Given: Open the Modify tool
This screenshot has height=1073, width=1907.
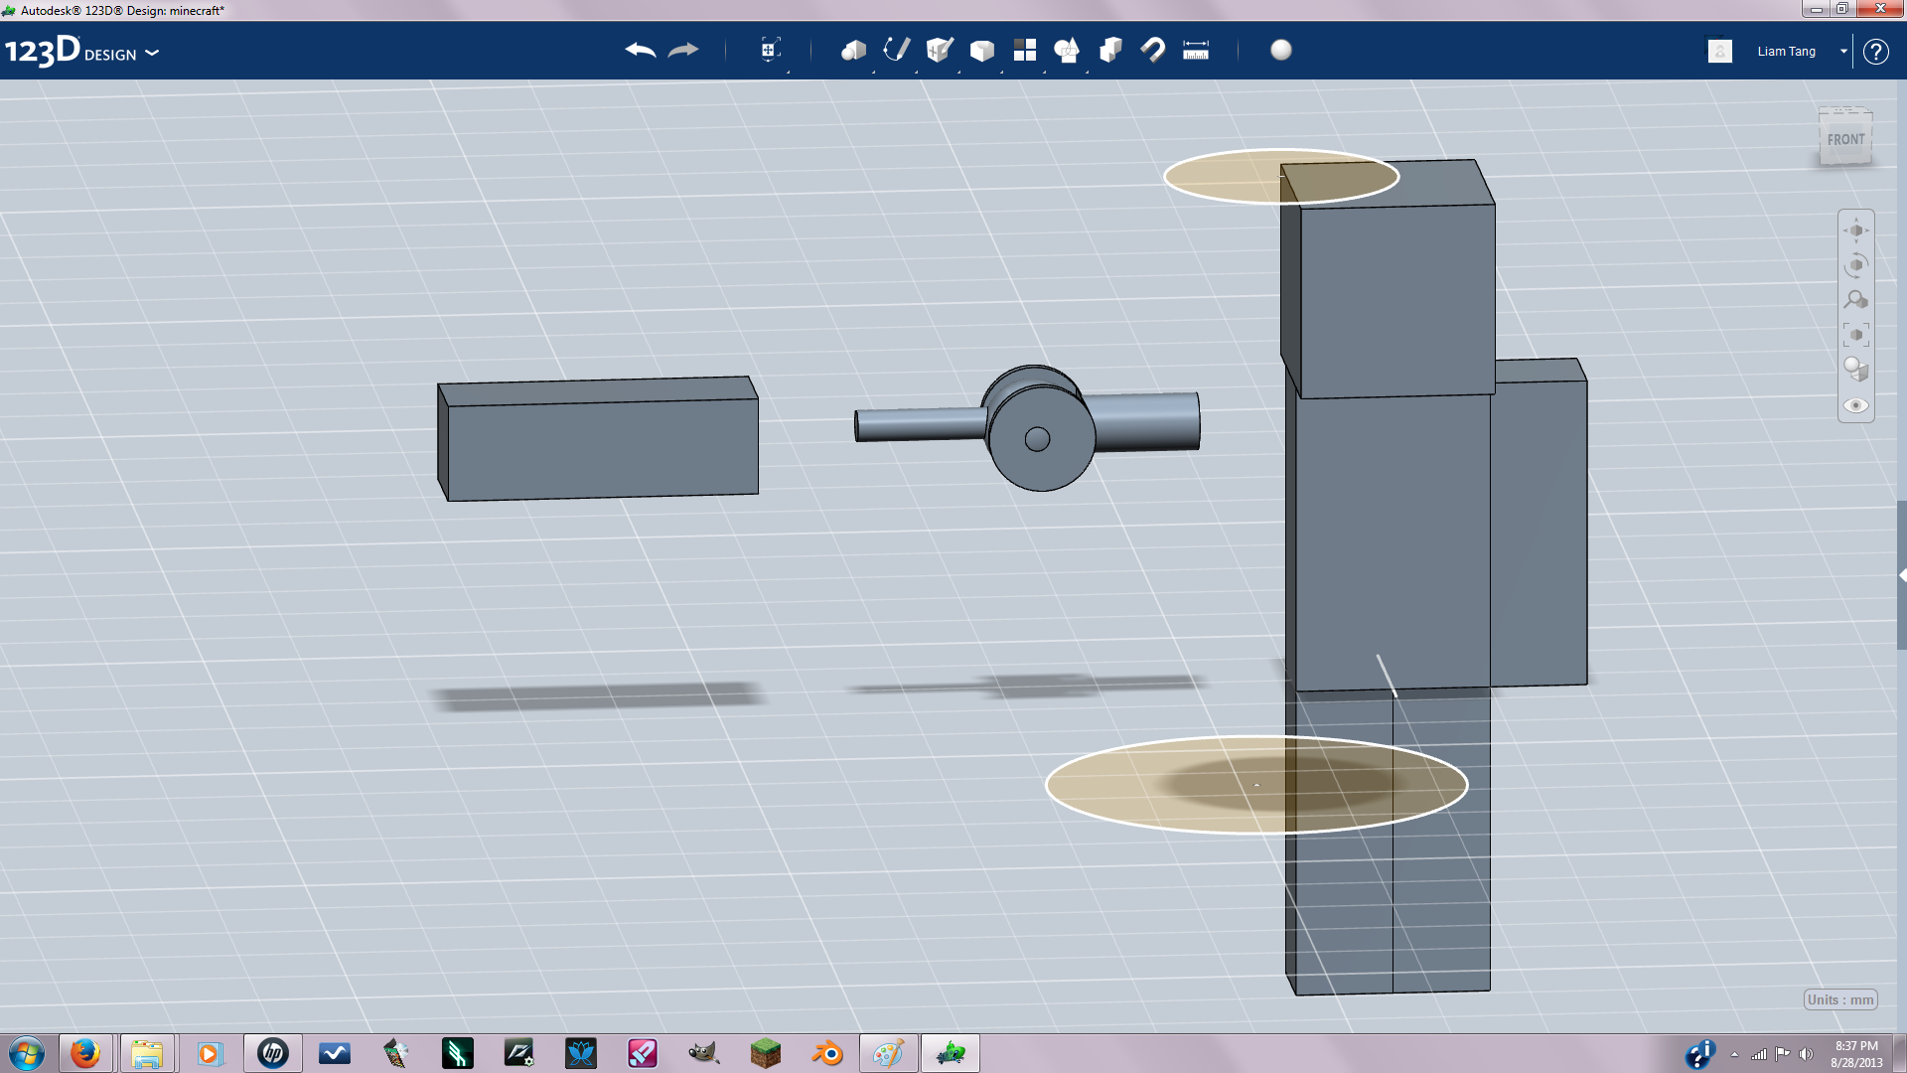Looking at the screenshot, I should (982, 50).
